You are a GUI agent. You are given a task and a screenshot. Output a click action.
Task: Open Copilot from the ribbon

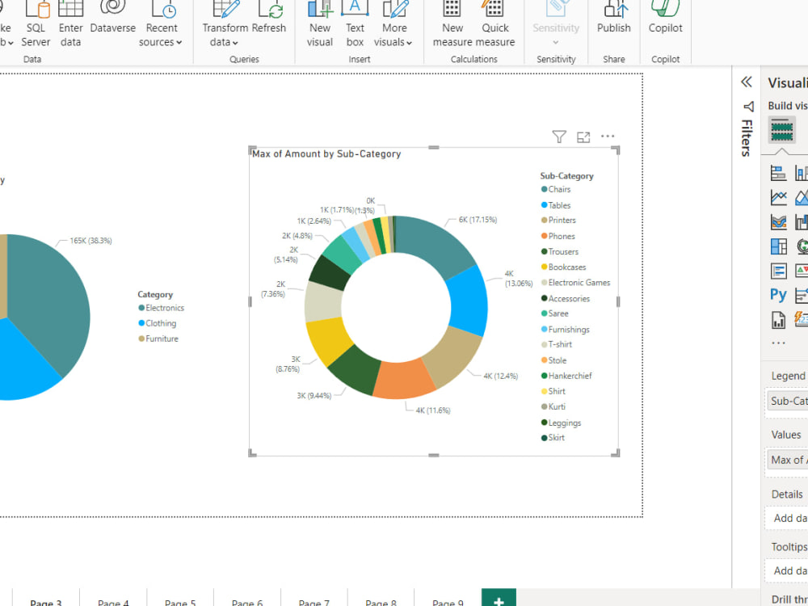(x=665, y=19)
